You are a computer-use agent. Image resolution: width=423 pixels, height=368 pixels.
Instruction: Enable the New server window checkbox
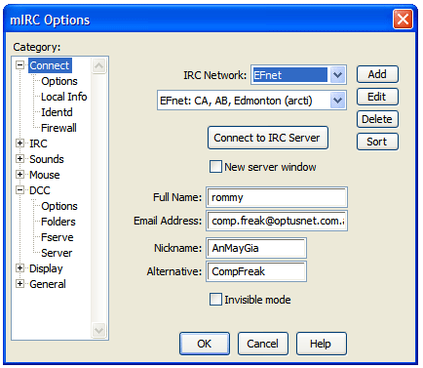215,167
